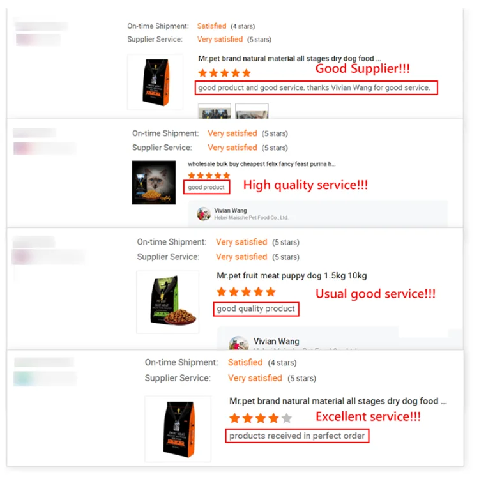Open 'Mr.pet fruit meat puppy dog 1.5kg 10kg' title
Image resolution: width=479 pixels, height=479 pixels.
291,275
